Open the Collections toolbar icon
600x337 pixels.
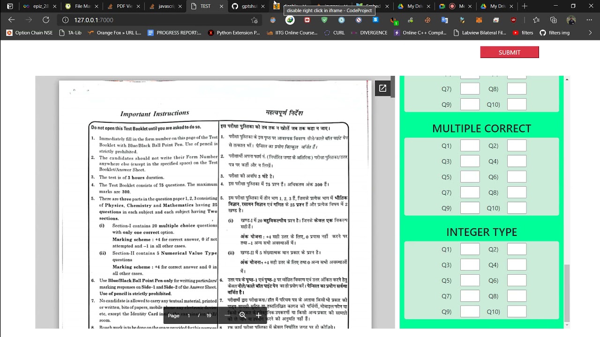554,20
